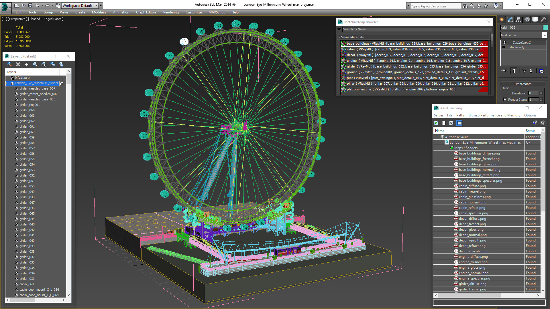Click cabin_diffuse.png in Asset Tracking list

coord(472,186)
